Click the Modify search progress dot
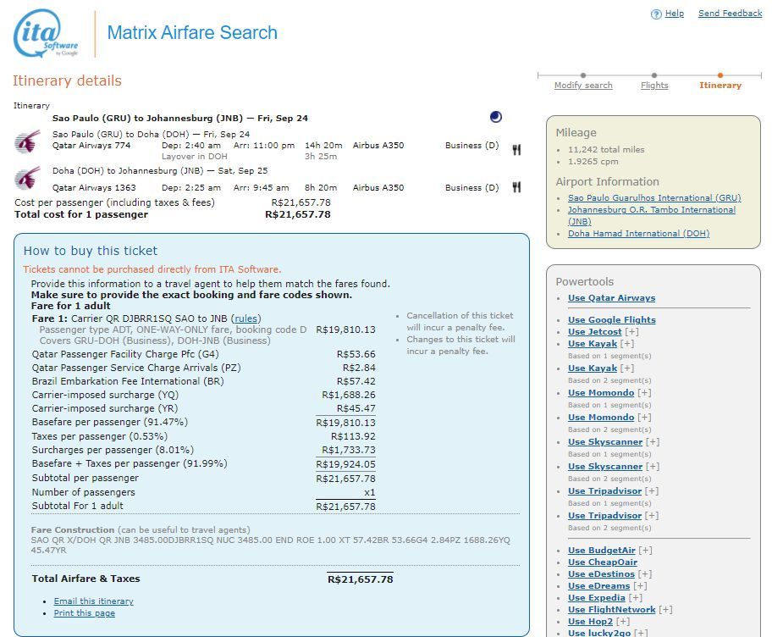The width and height of the screenshot is (772, 637). 583,75
